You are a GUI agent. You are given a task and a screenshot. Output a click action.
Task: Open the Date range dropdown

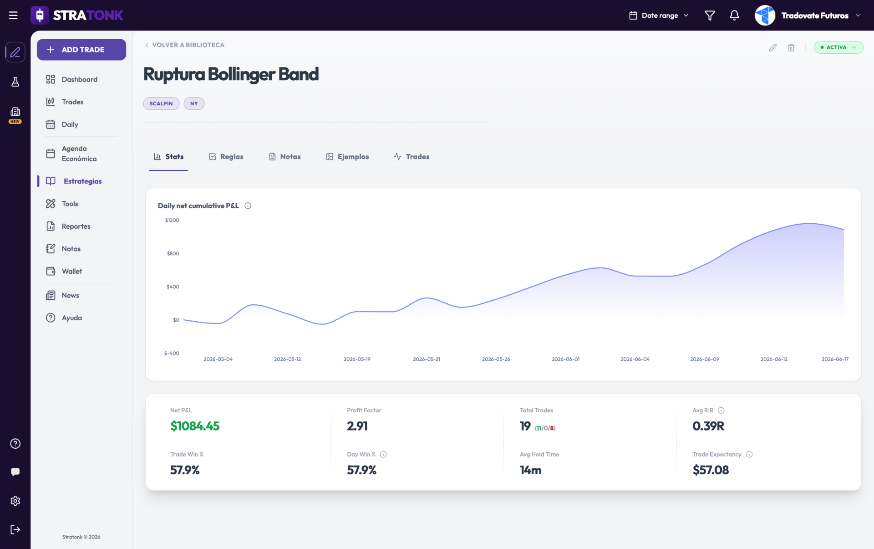(x=659, y=15)
